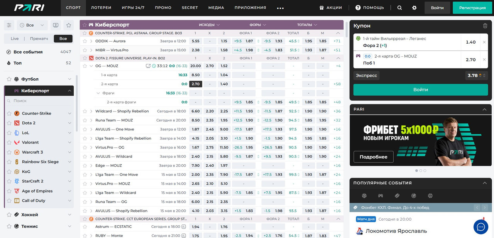494x238 pixels.
Task: Clear coupon with the trash icon
Action: click(485, 26)
